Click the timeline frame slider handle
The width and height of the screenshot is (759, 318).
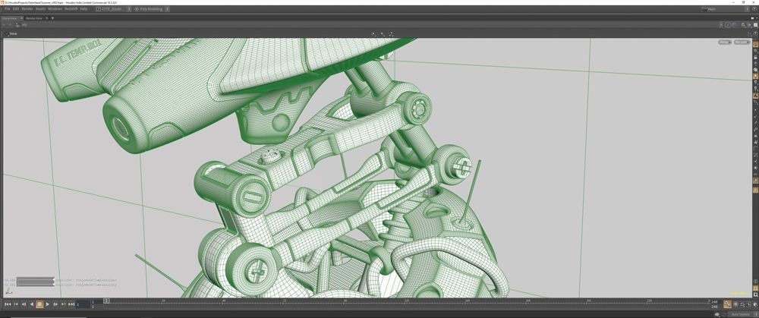(x=106, y=301)
